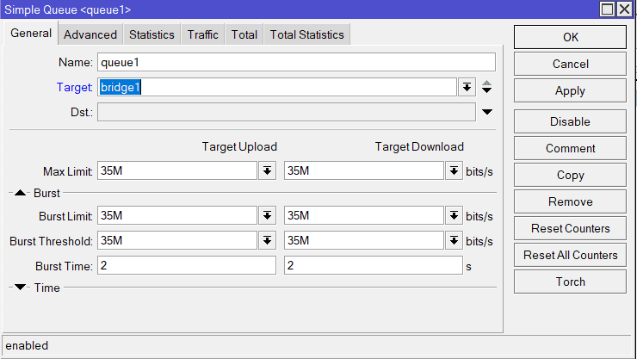
Task: Collapse the Burst section
Action: [21, 194]
